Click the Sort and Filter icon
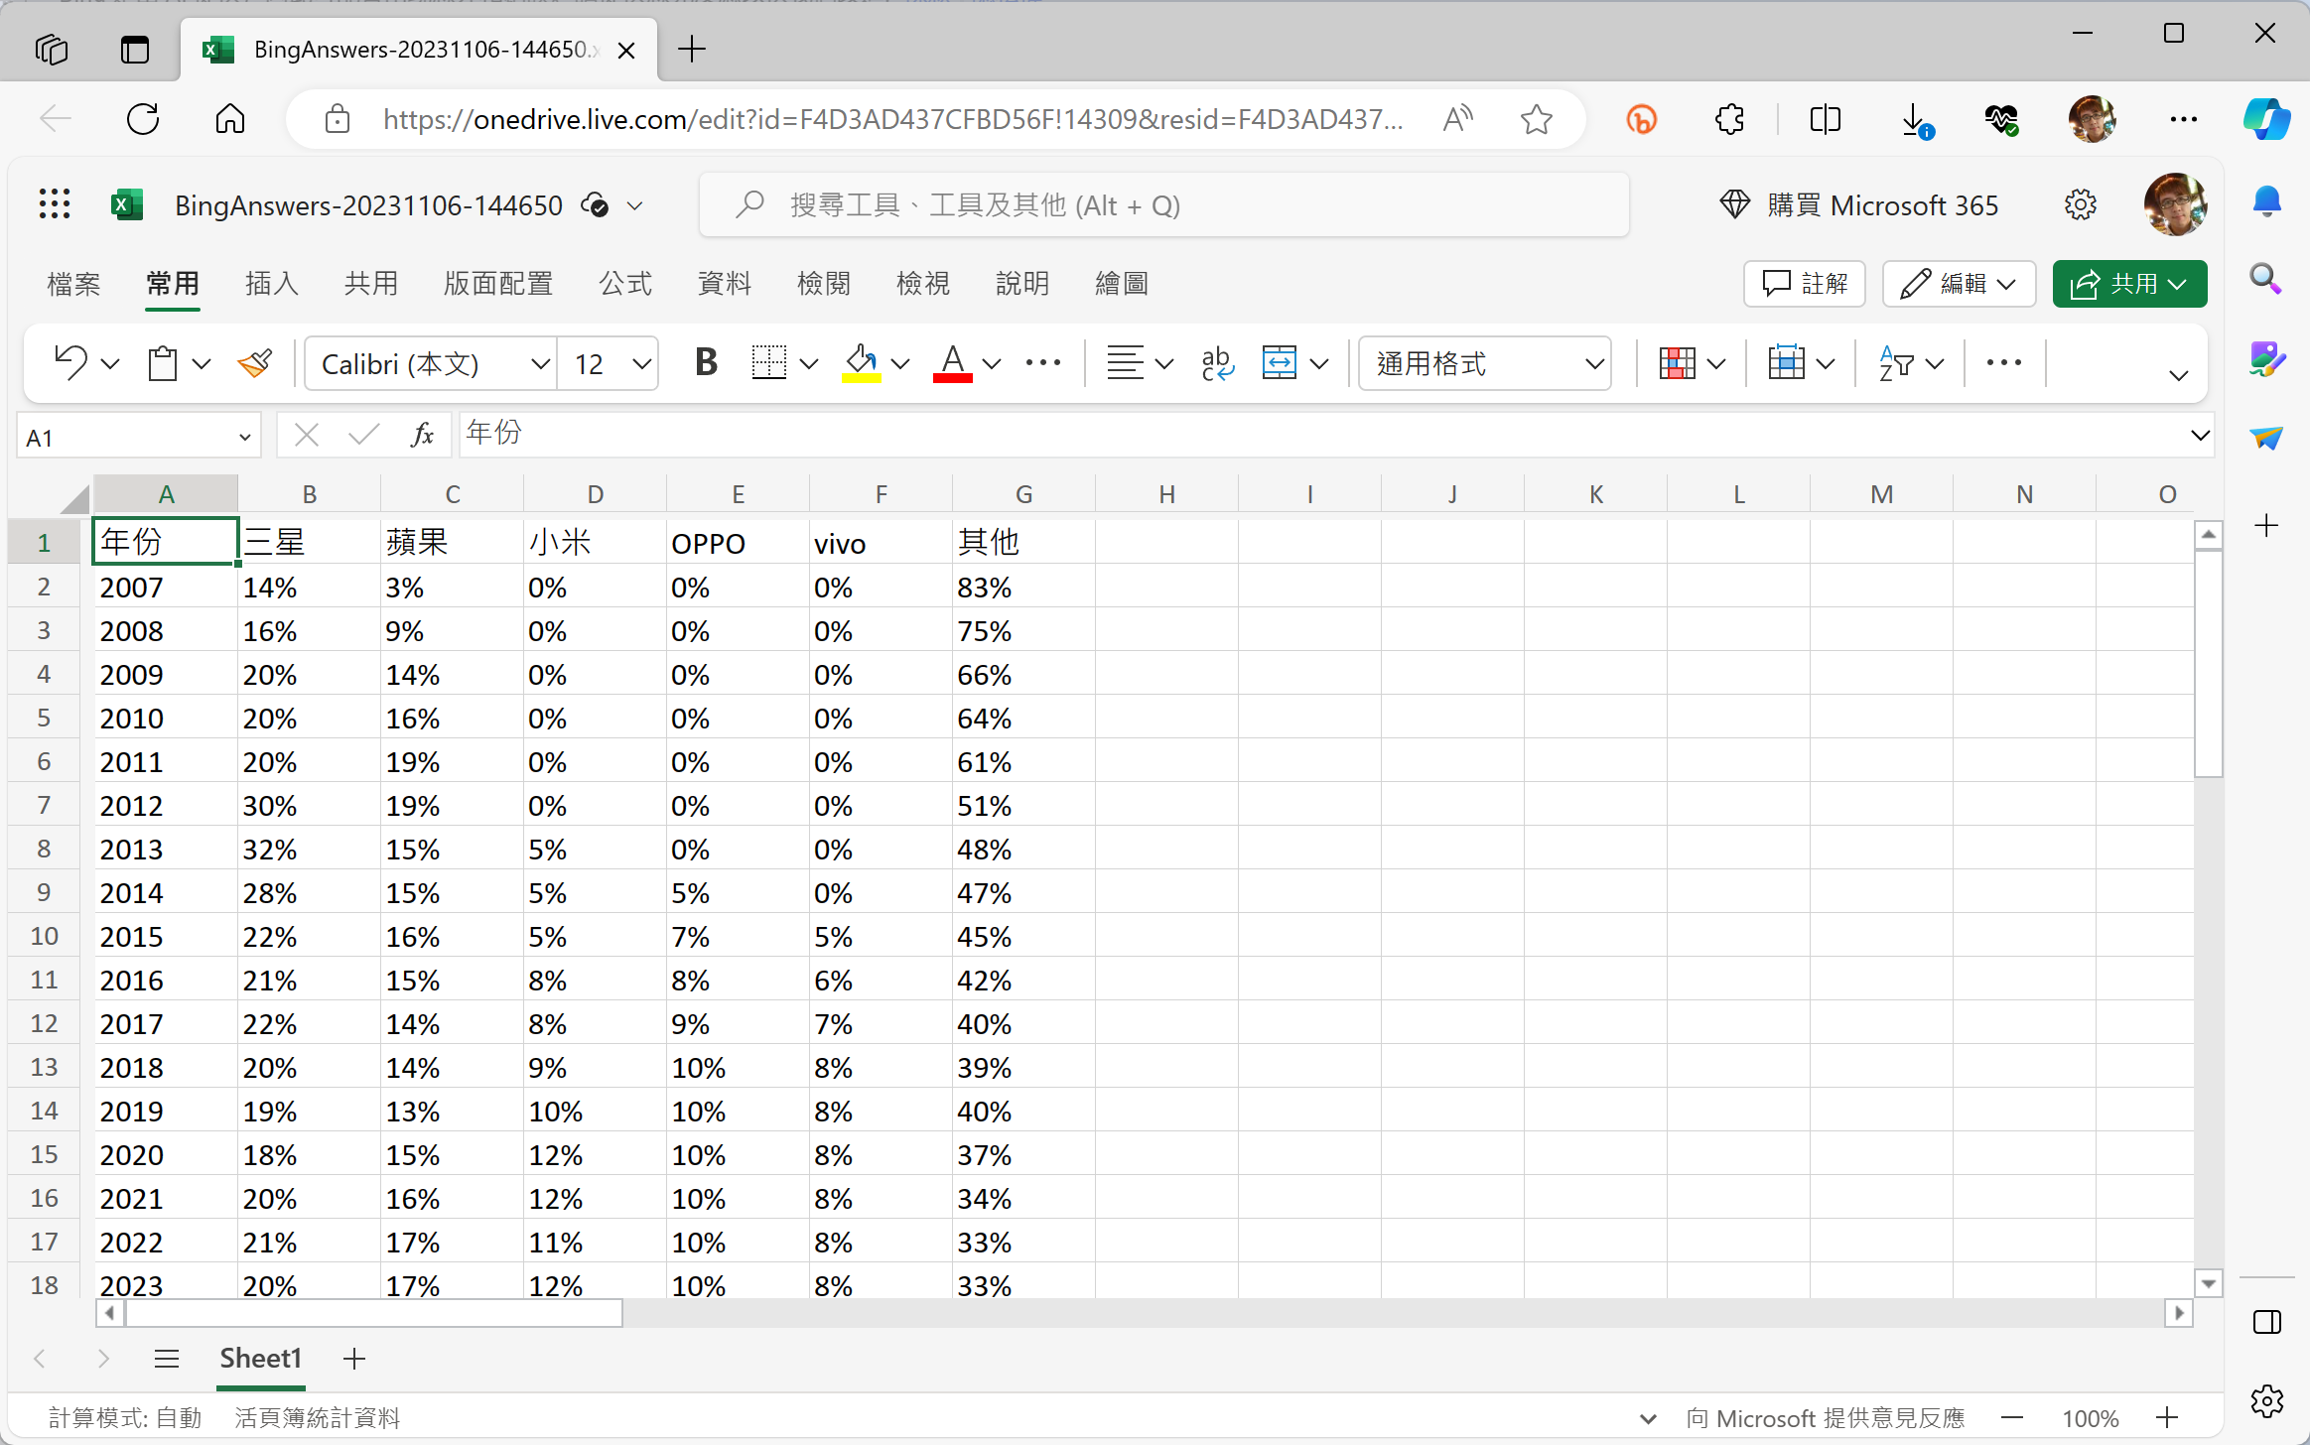The width and height of the screenshot is (2310, 1445). coord(1896,363)
